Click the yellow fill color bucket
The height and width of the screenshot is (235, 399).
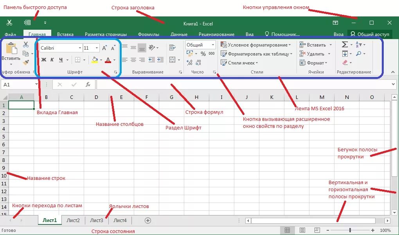95,60
